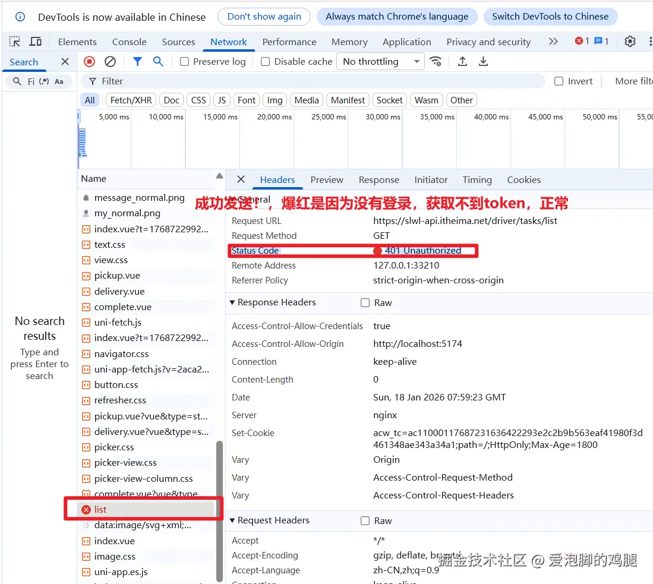Toggle Raw for Response Headers
Image resolution: width=653 pixels, height=584 pixels.
coord(365,303)
